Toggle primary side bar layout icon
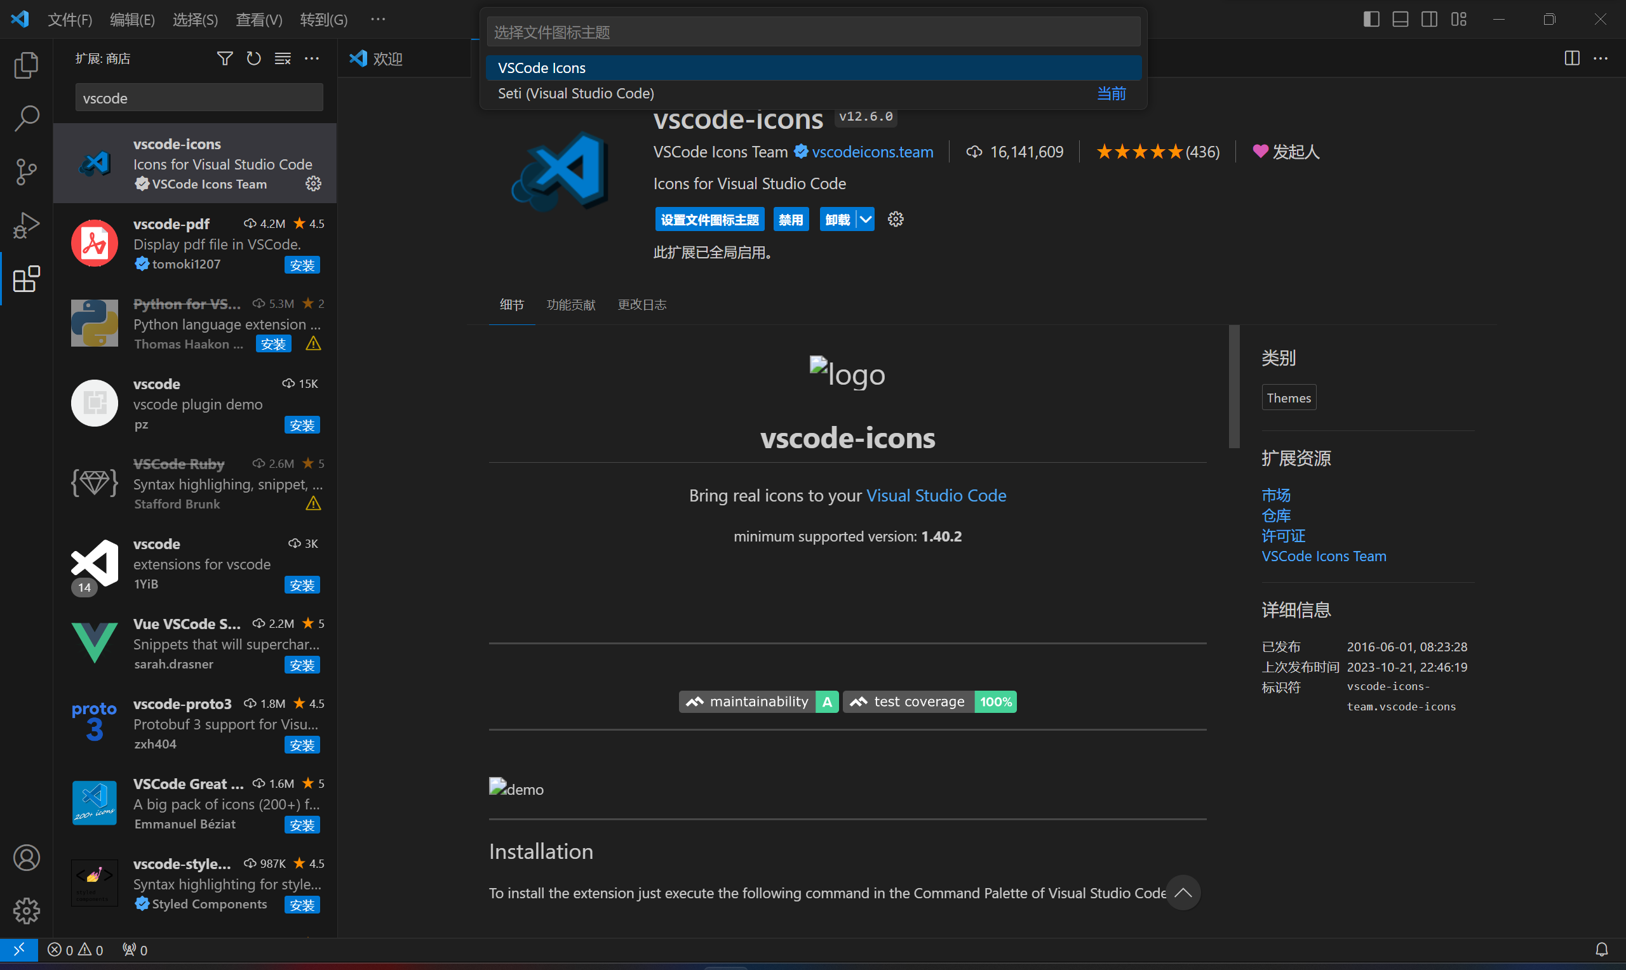 pos(1372,20)
